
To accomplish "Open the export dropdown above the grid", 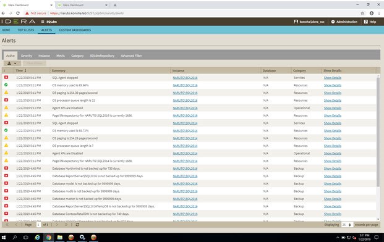I will [12, 64].
